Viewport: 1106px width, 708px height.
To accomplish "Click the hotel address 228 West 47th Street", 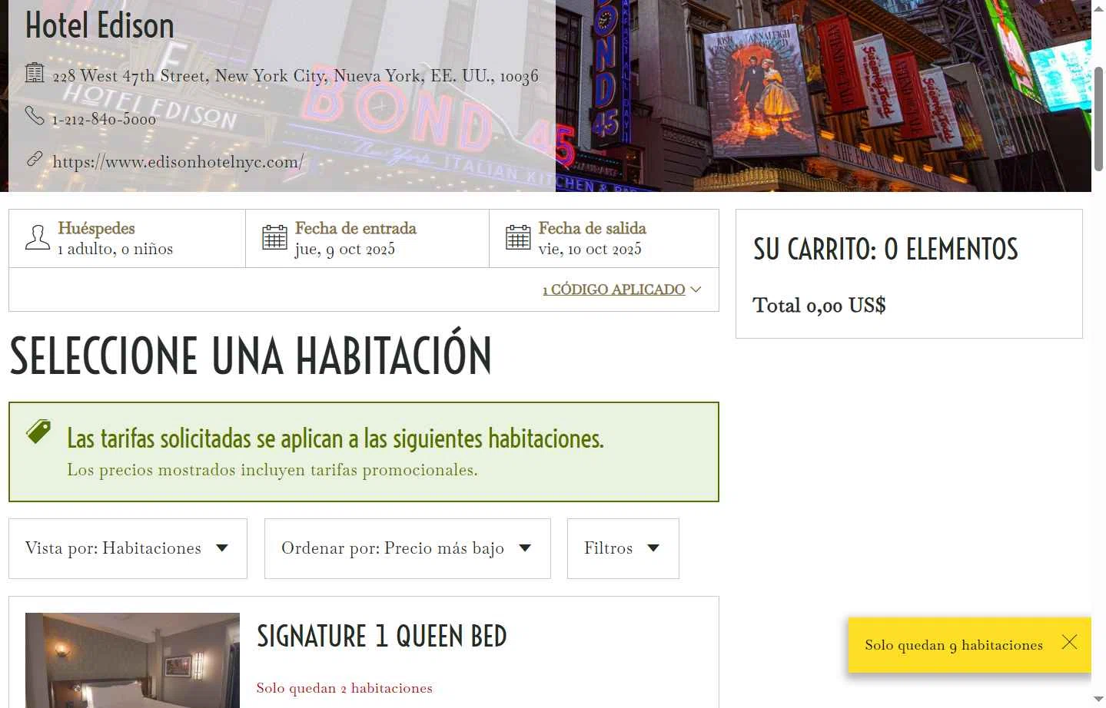I will click(x=295, y=76).
